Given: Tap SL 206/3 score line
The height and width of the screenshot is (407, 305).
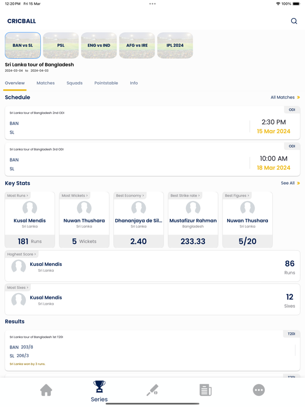Looking at the screenshot, I should [19, 356].
